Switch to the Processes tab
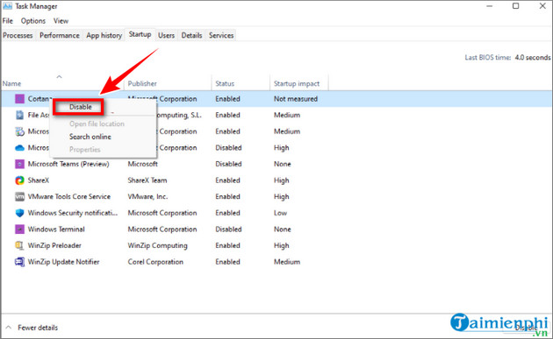This screenshot has height=339, width=553. point(18,35)
